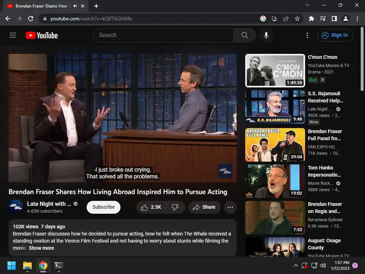
Task: Open the notification center badge
Action: (355, 265)
